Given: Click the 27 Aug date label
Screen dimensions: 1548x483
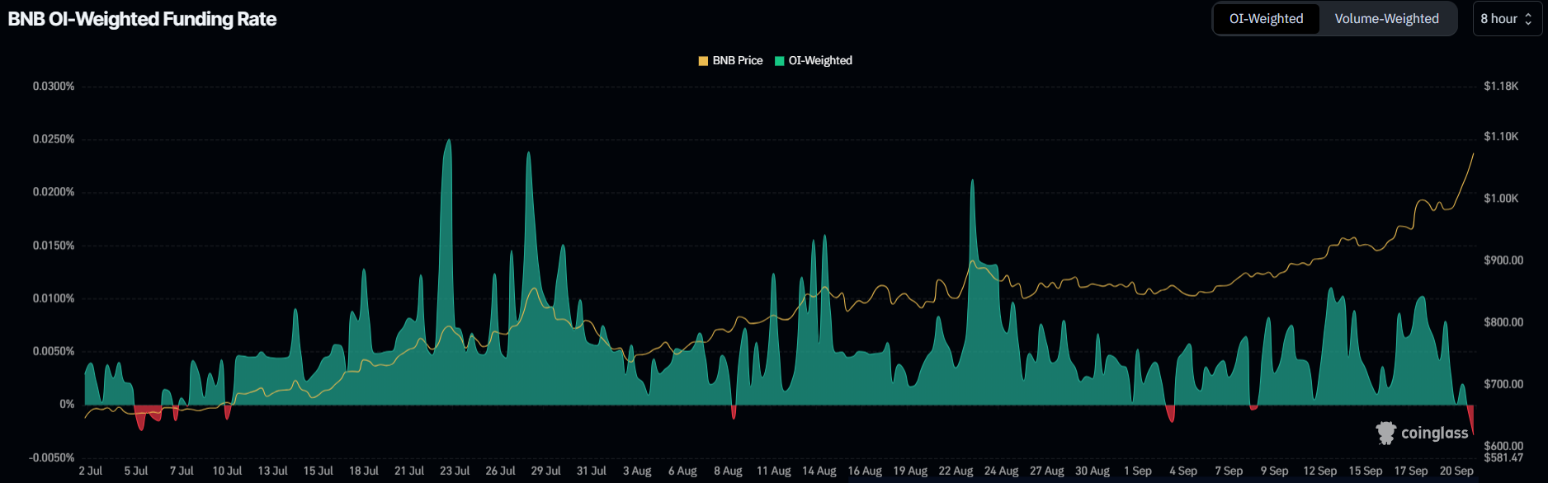Looking at the screenshot, I should point(1047,471).
